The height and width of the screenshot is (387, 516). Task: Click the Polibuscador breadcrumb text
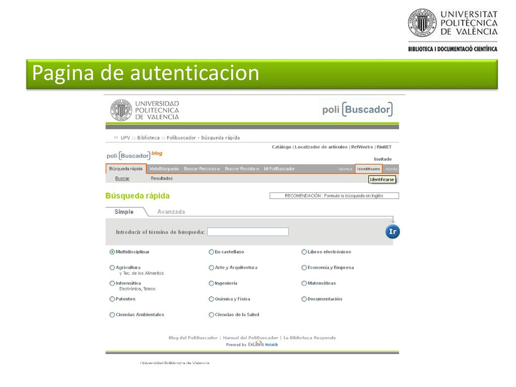pyautogui.click(x=181, y=138)
